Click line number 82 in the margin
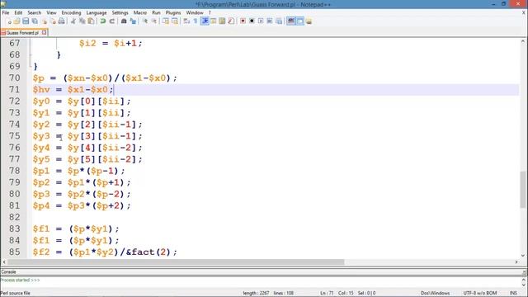Image resolution: width=528 pixels, height=297 pixels. click(x=15, y=217)
